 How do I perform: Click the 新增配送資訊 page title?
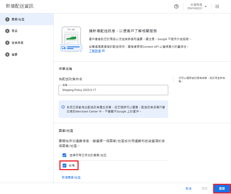pos(20,6)
